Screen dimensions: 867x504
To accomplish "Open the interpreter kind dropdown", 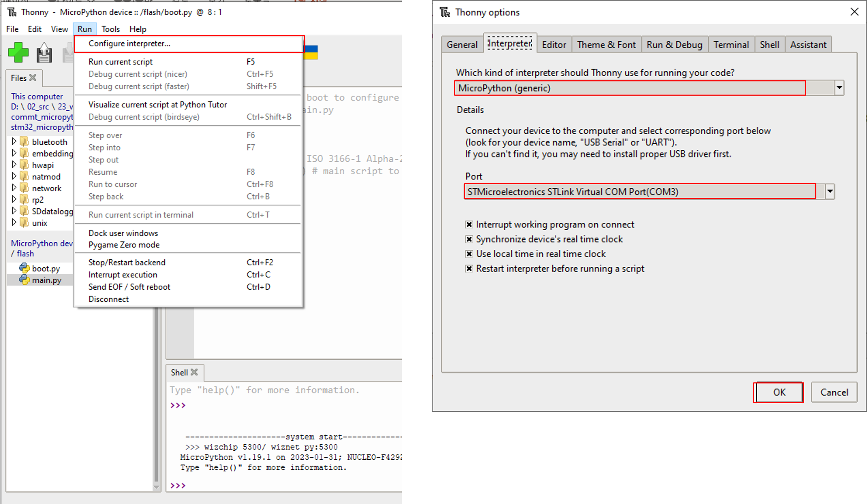I will click(839, 87).
